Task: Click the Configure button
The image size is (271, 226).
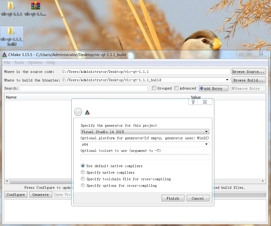Action: tap(16, 195)
